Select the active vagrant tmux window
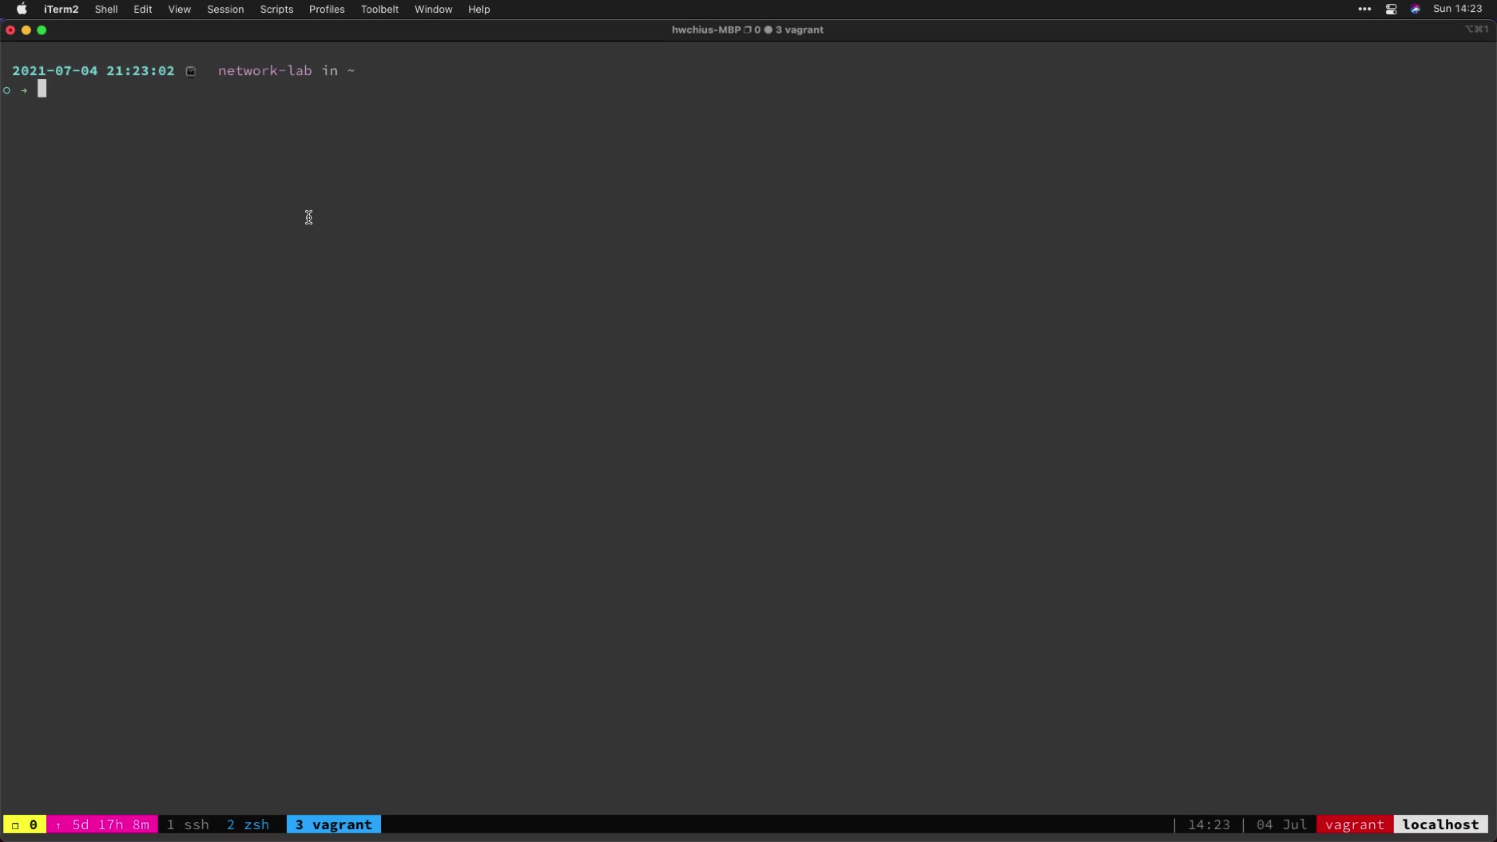1497x842 pixels. (x=333, y=824)
